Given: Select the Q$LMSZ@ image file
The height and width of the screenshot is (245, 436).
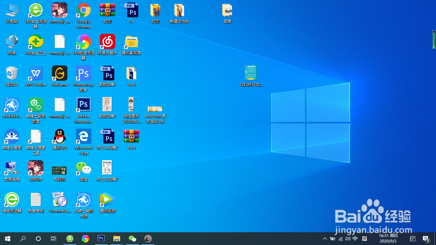Looking at the screenshot, I should pos(251,77).
